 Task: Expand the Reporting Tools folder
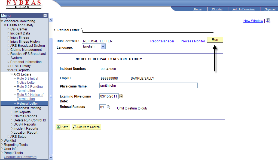pyautogui.click(x=2, y=145)
